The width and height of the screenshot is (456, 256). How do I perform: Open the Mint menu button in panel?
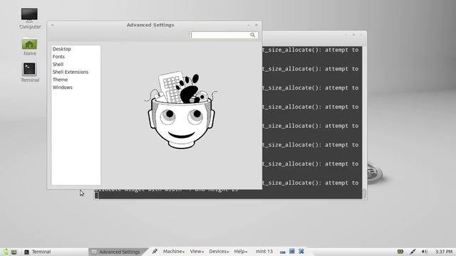[x=6, y=252]
